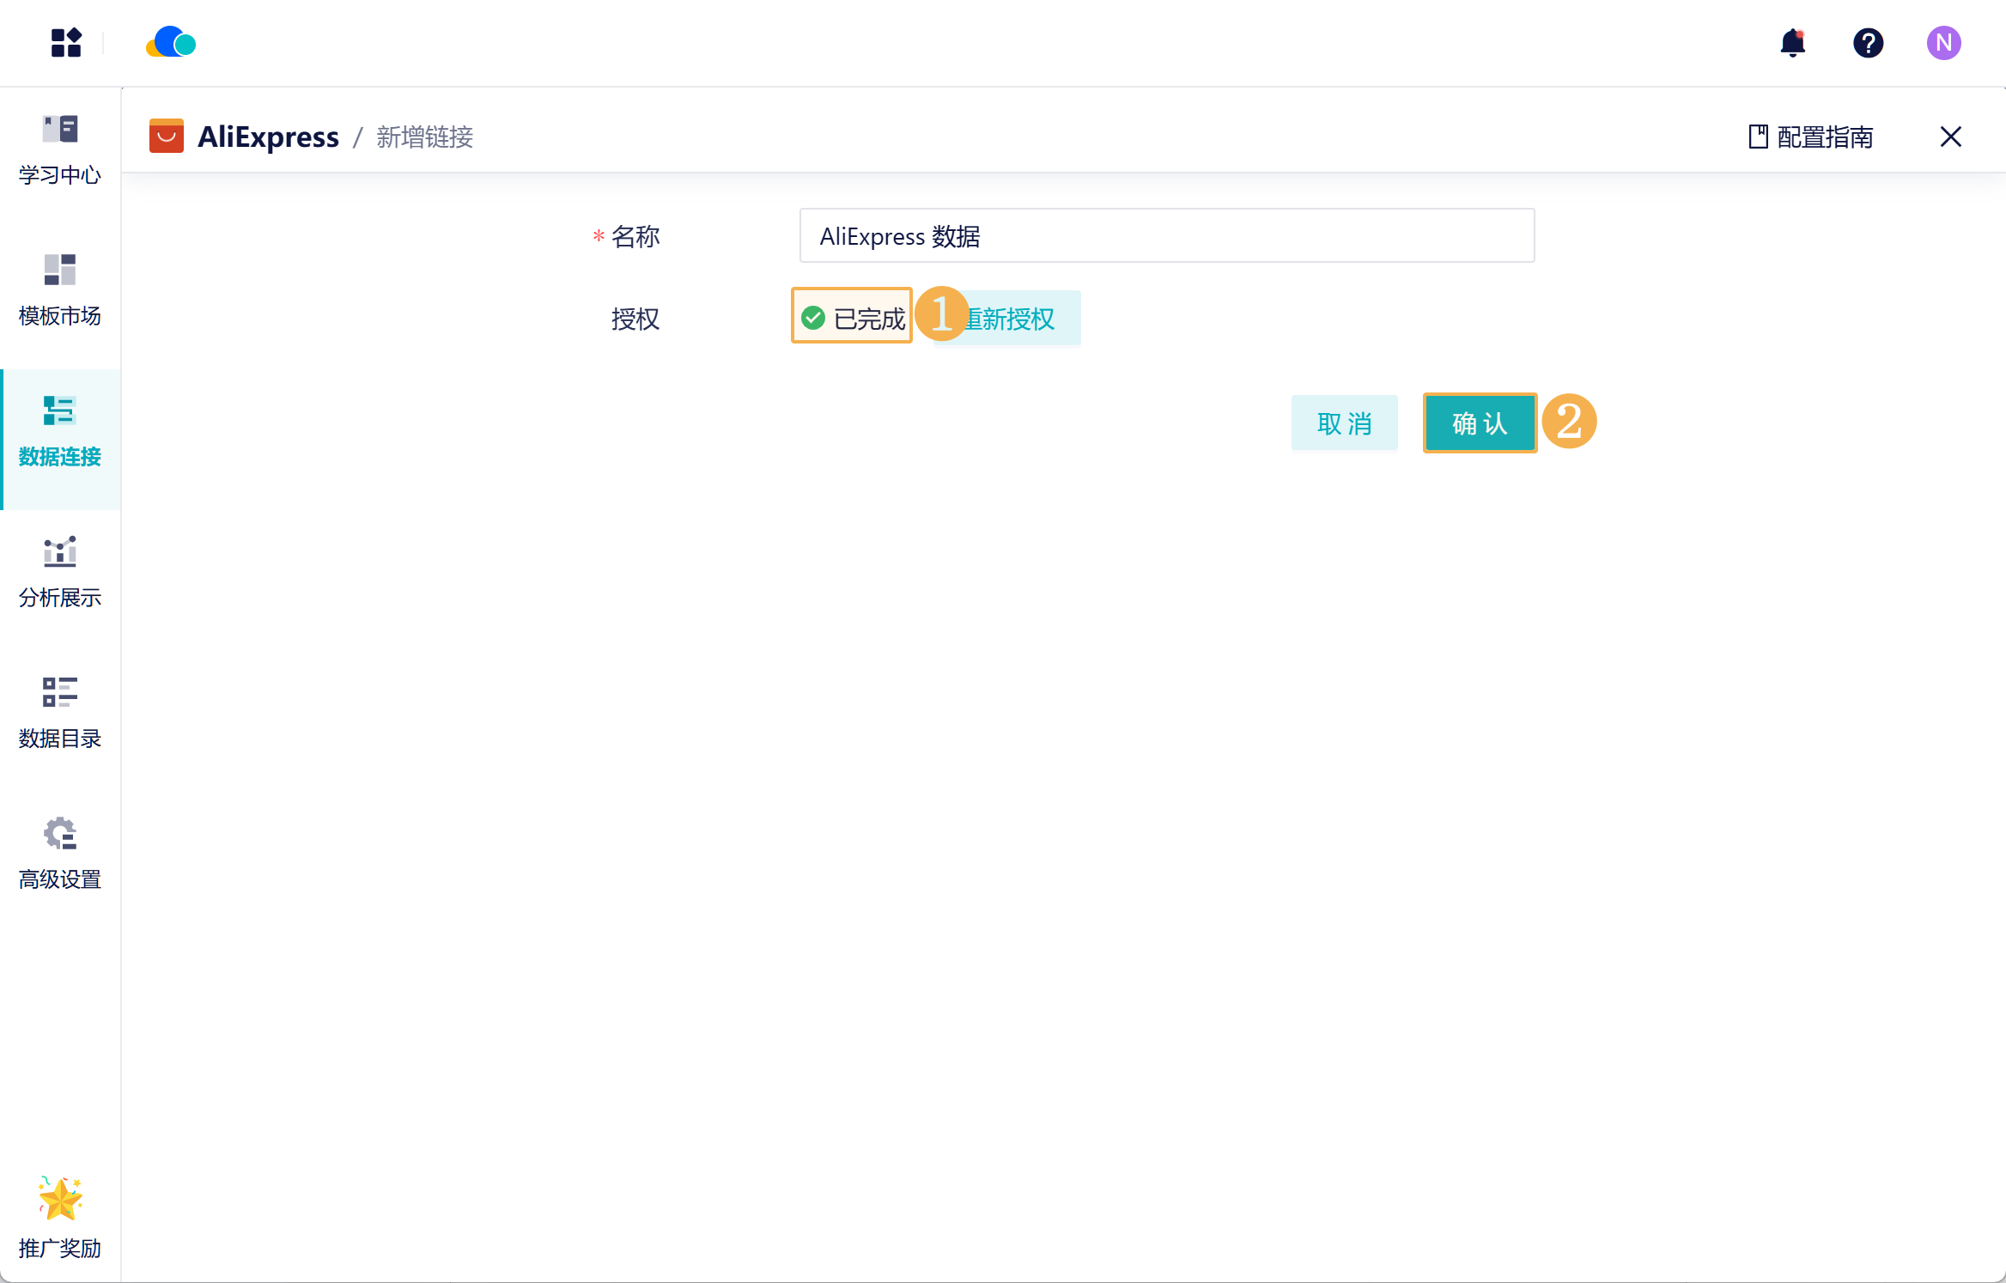Viewport: 2006px width, 1283px height.
Task: Select 数据连接 in the sidebar
Action: (x=60, y=432)
